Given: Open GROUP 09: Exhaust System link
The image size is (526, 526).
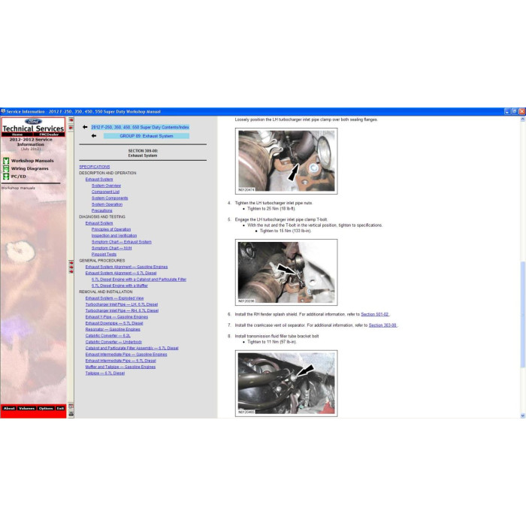Looking at the screenshot, I should [147, 136].
